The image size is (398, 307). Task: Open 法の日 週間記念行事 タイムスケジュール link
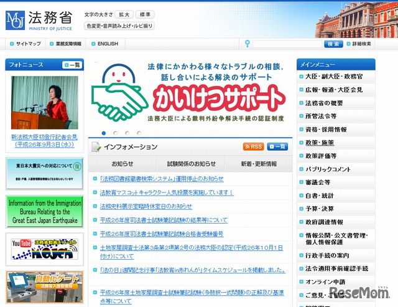point(193,270)
